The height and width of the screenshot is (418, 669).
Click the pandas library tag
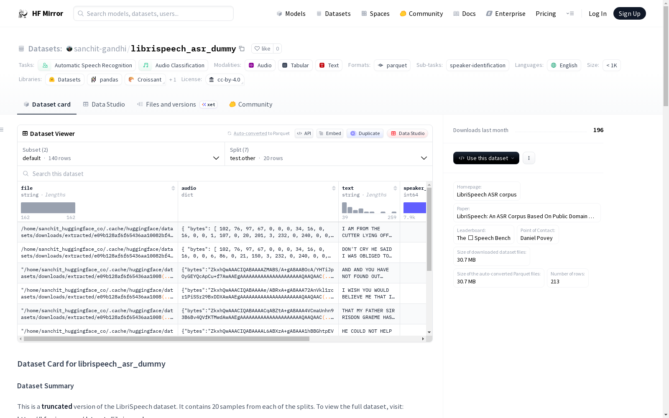pyautogui.click(x=105, y=79)
